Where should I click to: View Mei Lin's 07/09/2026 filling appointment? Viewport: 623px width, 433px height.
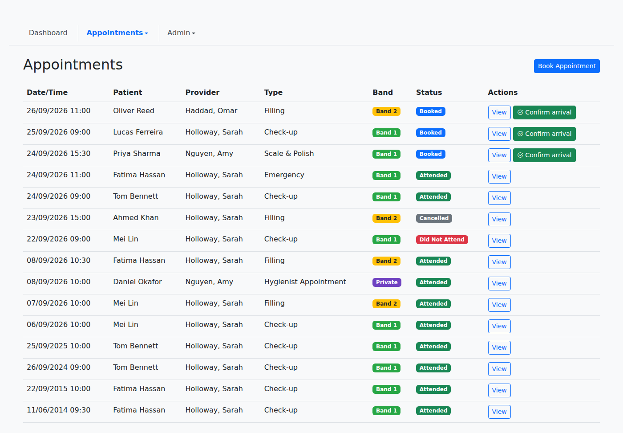click(x=499, y=305)
